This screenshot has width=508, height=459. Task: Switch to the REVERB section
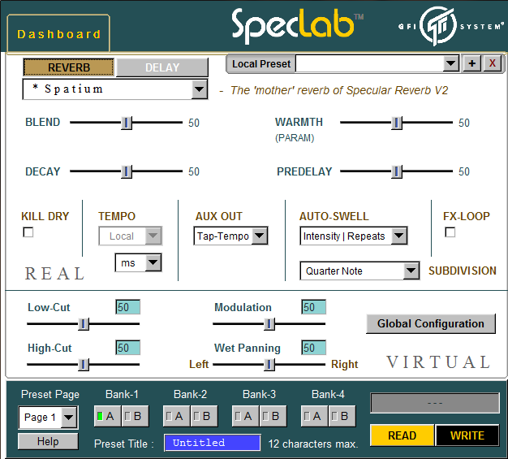coord(68,67)
